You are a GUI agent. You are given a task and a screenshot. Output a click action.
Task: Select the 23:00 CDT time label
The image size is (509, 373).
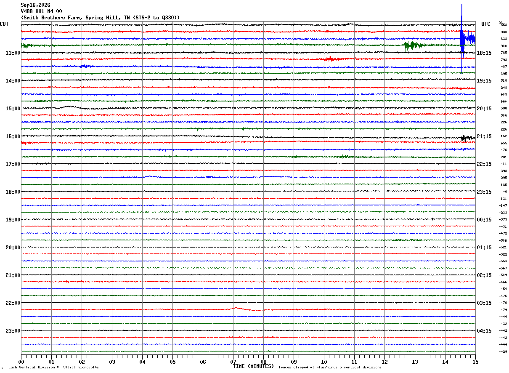tap(13, 331)
